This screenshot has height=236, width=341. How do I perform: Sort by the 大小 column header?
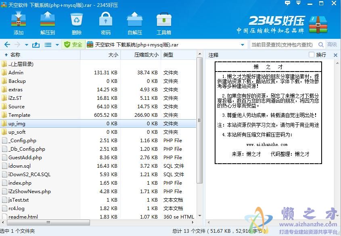coord(100,55)
